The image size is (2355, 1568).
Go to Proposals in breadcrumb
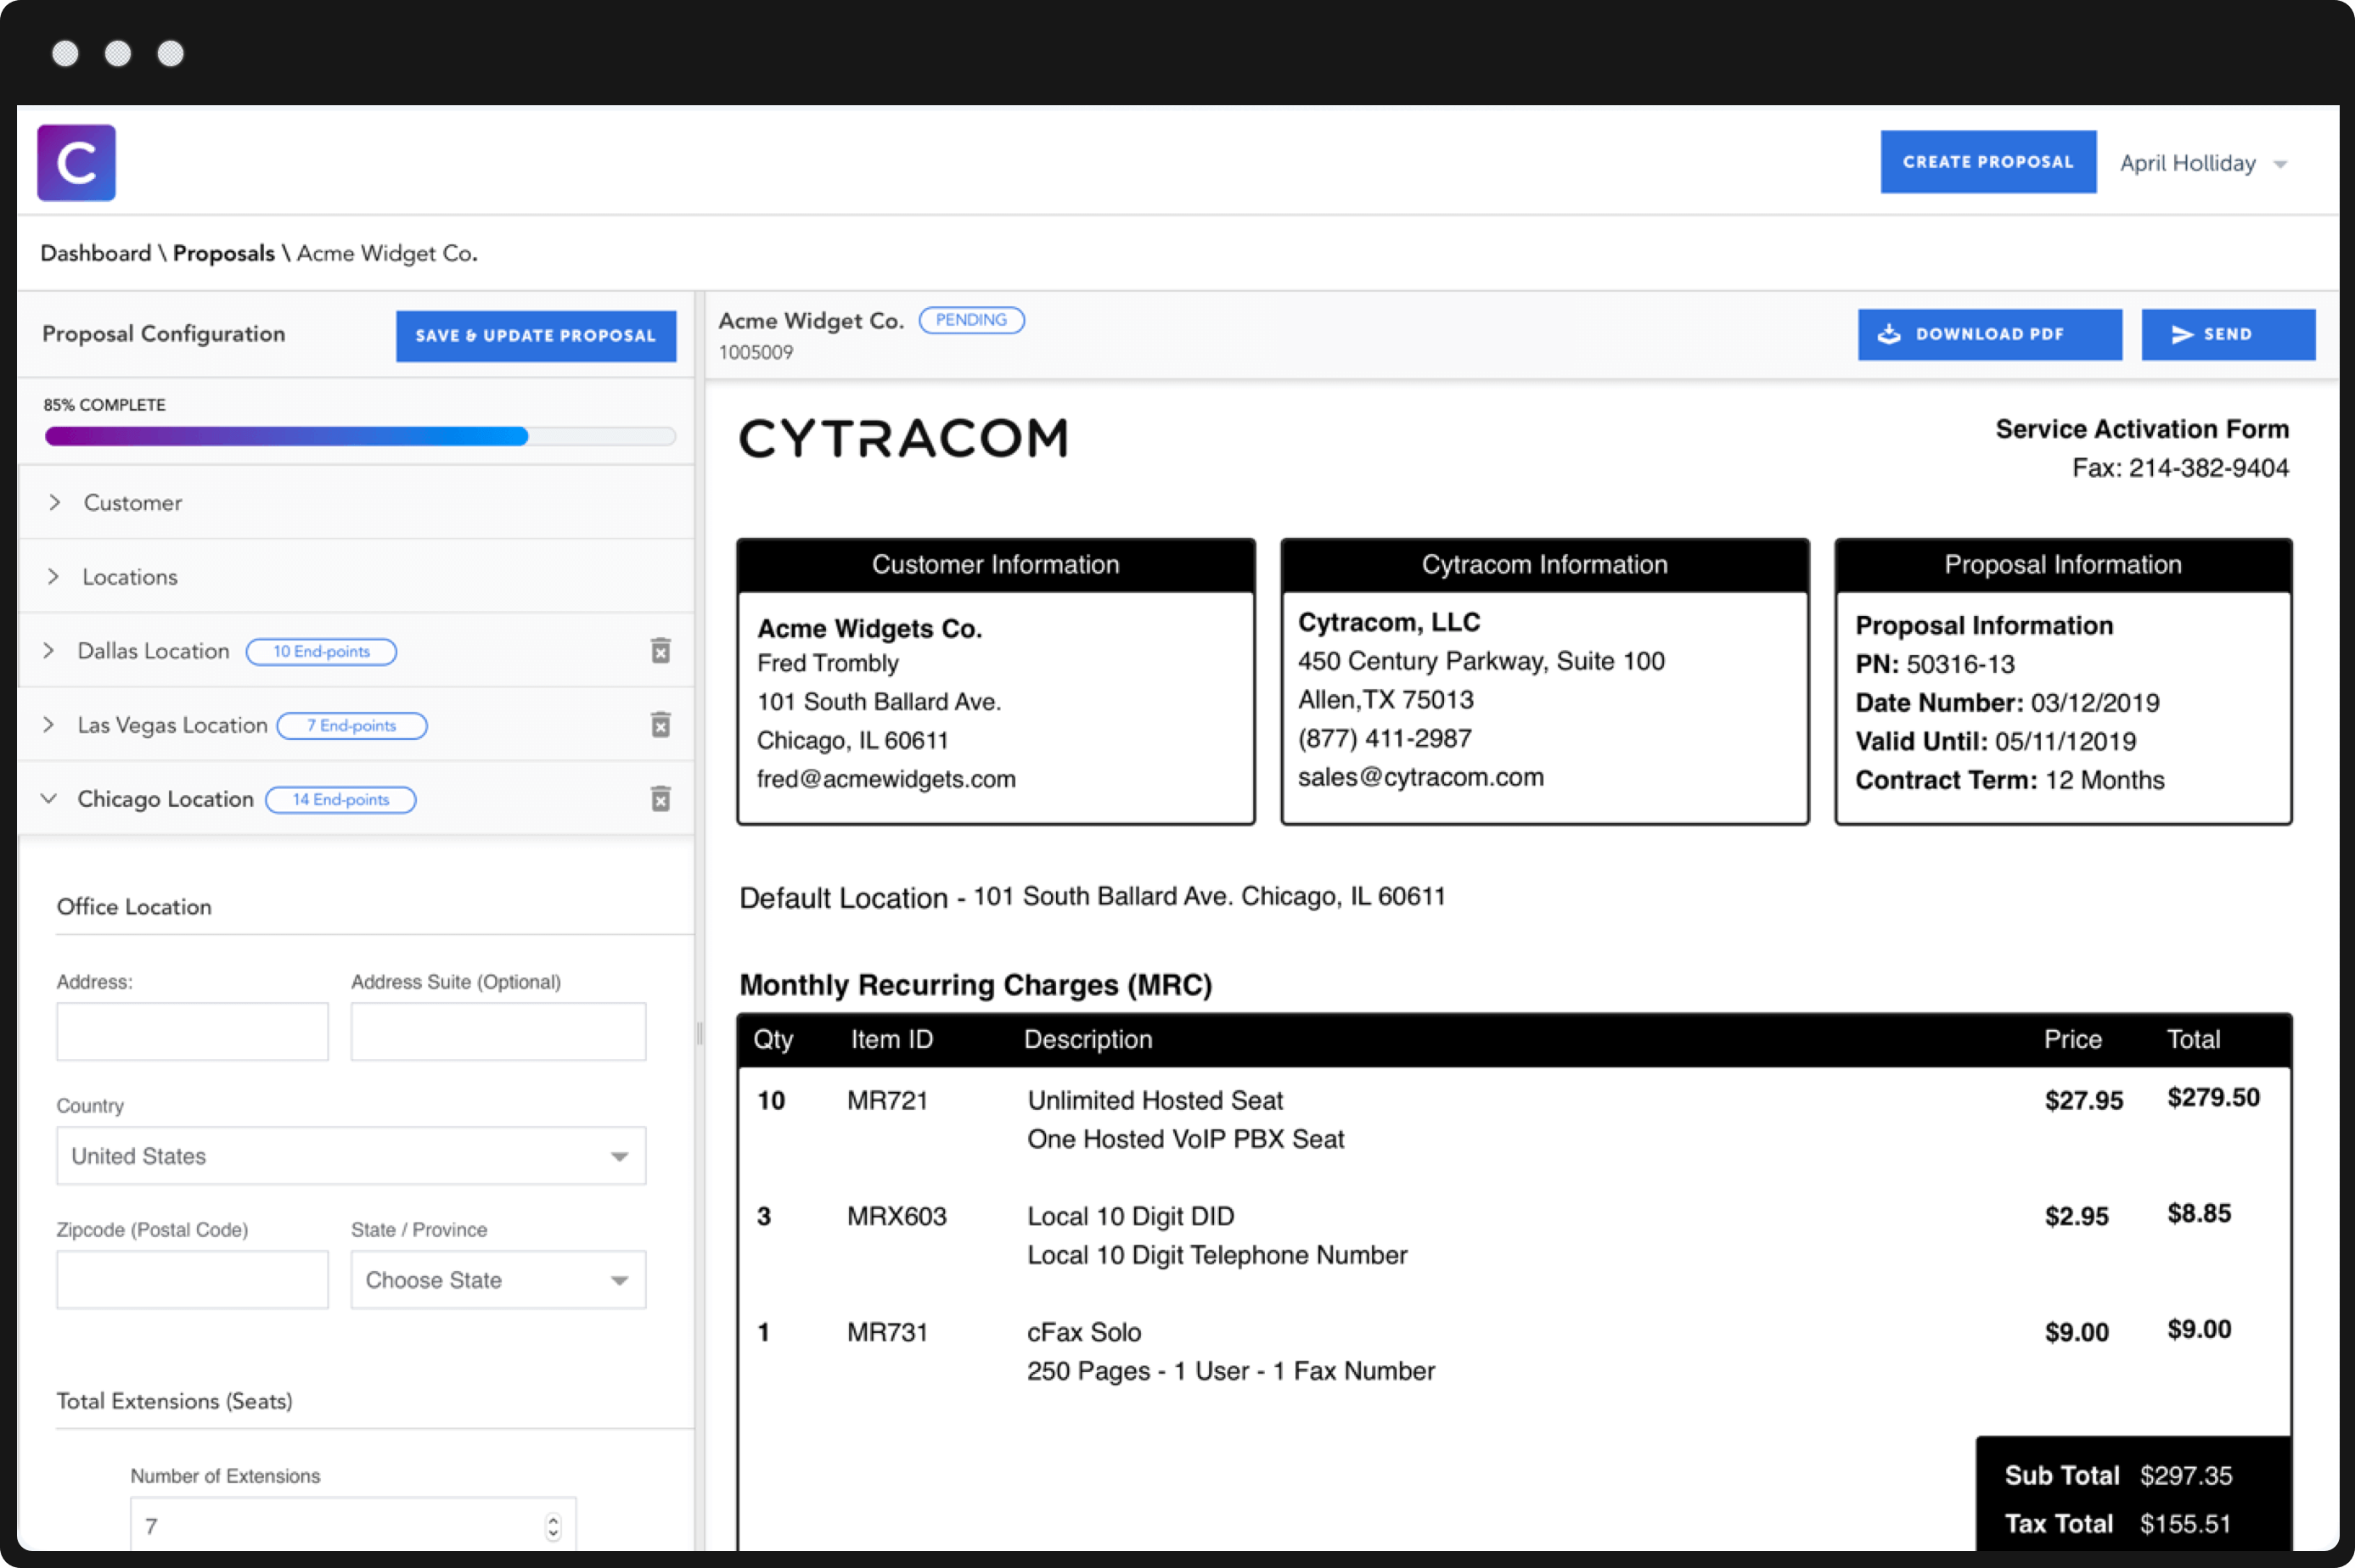[223, 254]
